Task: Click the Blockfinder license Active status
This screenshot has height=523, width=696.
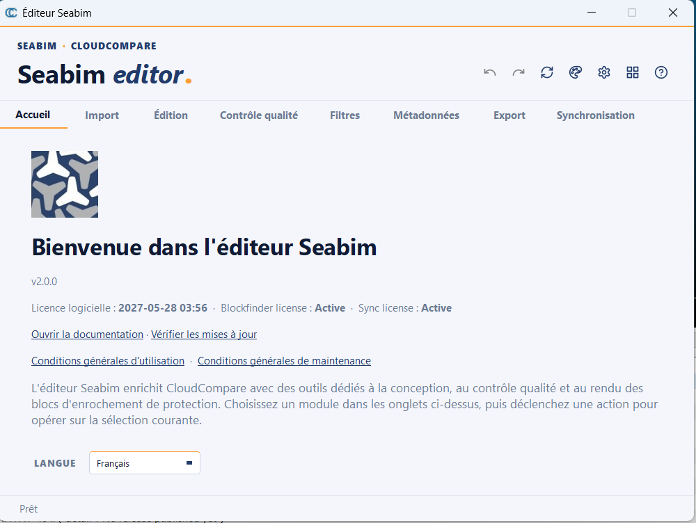Action: tap(330, 308)
